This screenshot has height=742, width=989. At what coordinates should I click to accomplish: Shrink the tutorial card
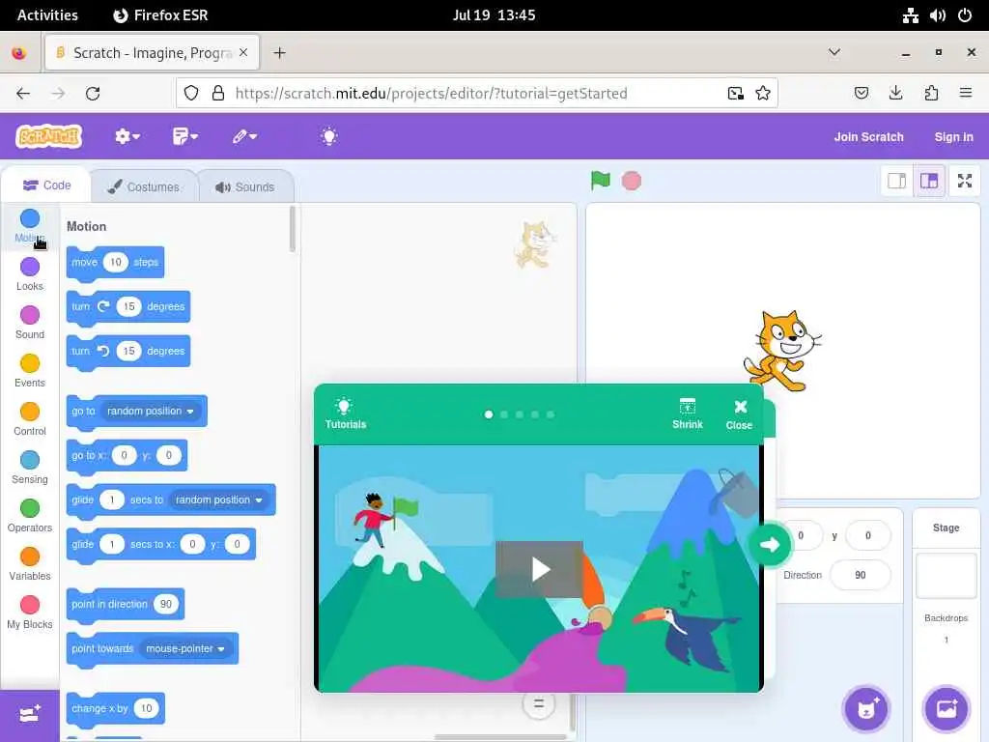point(687,414)
